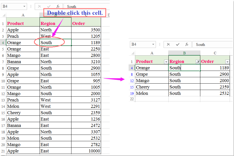Open the Order column filter dropdown
Viewport: 234px width, 156px height.
(x=227, y=62)
